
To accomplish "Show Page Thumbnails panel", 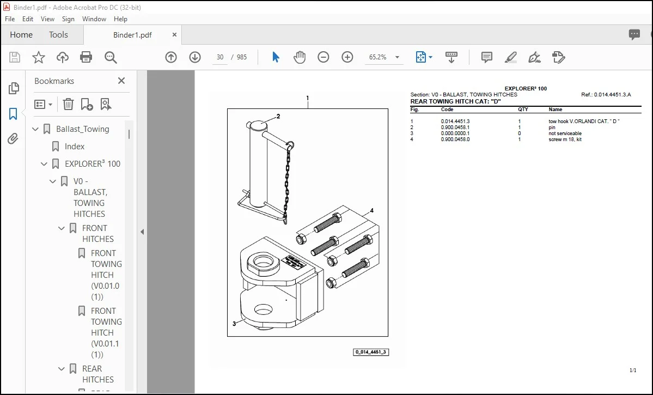I will click(13, 88).
